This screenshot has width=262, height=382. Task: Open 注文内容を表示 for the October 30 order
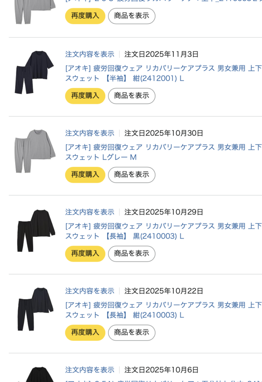coord(90,133)
